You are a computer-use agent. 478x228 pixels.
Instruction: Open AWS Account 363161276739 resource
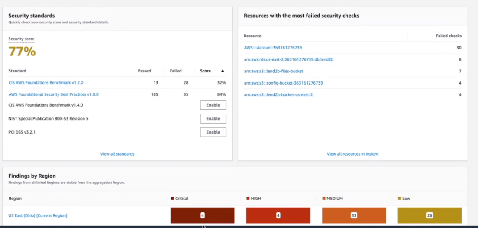[273, 48]
